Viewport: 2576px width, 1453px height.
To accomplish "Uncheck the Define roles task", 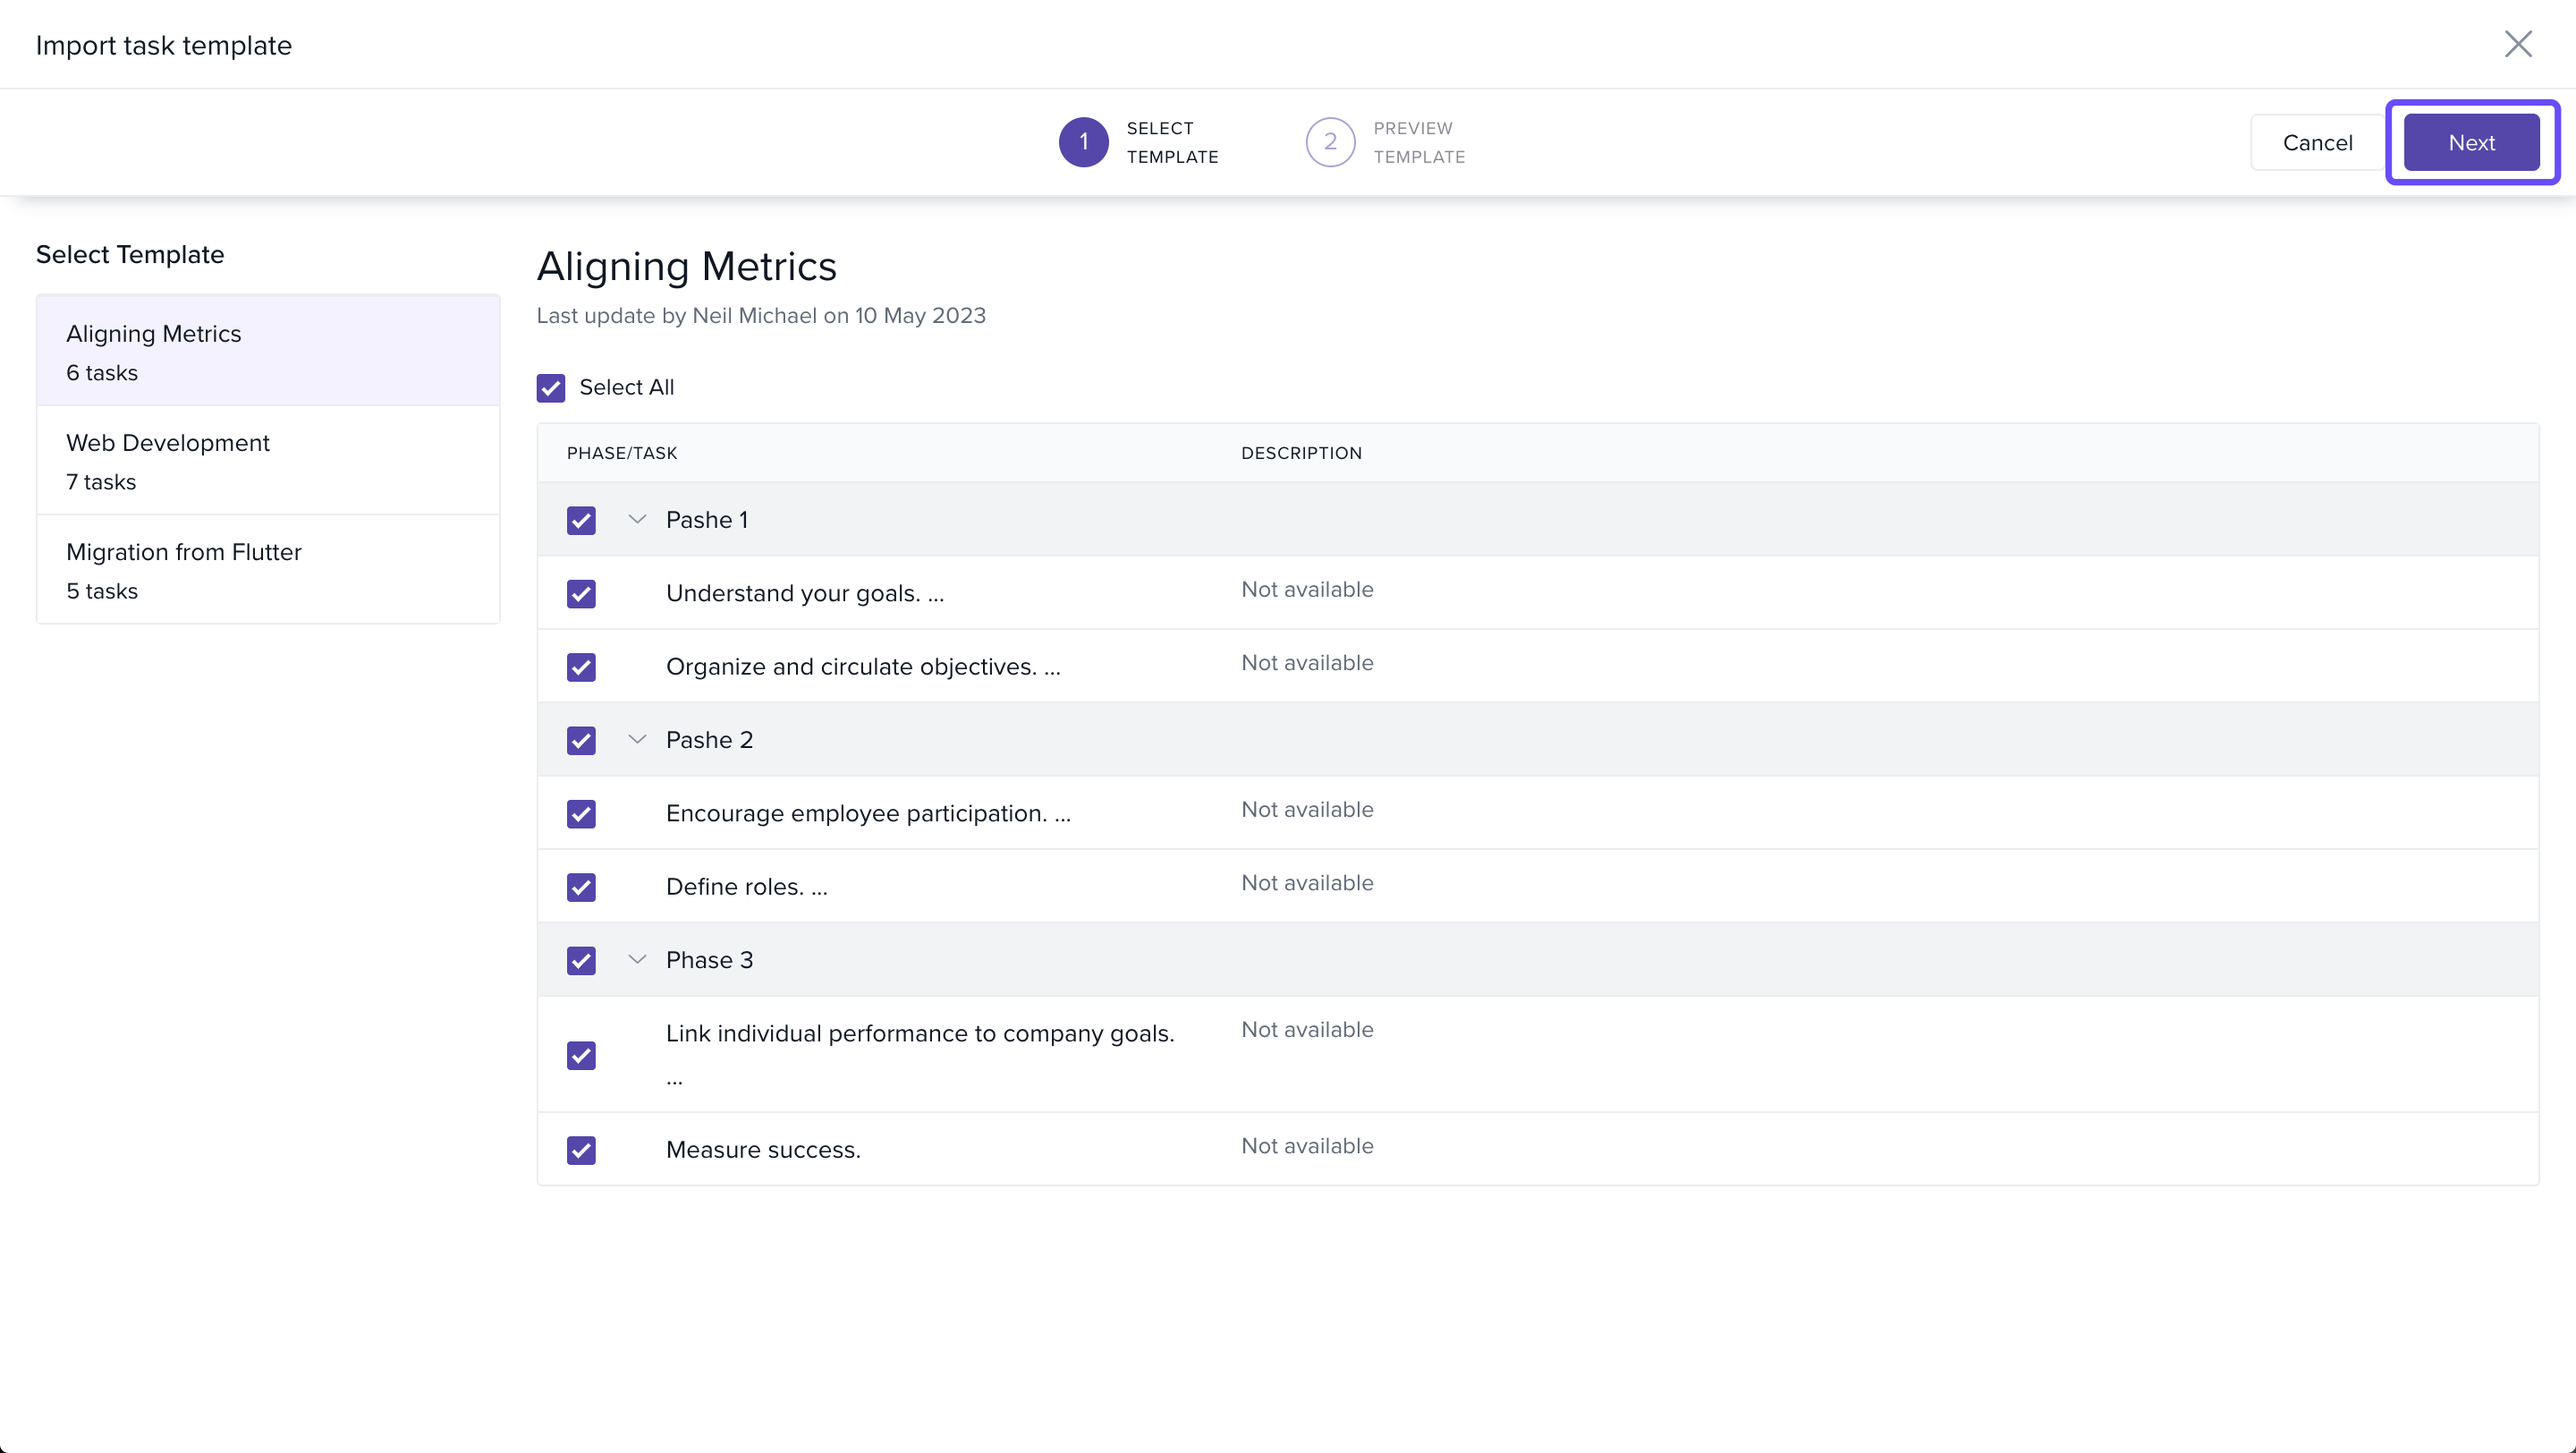I will click(581, 887).
